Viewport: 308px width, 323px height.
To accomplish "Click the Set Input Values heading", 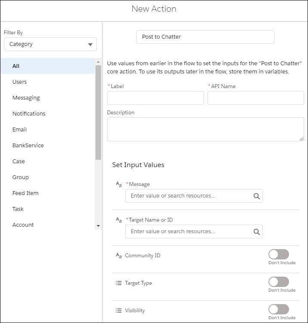I will 138,165.
